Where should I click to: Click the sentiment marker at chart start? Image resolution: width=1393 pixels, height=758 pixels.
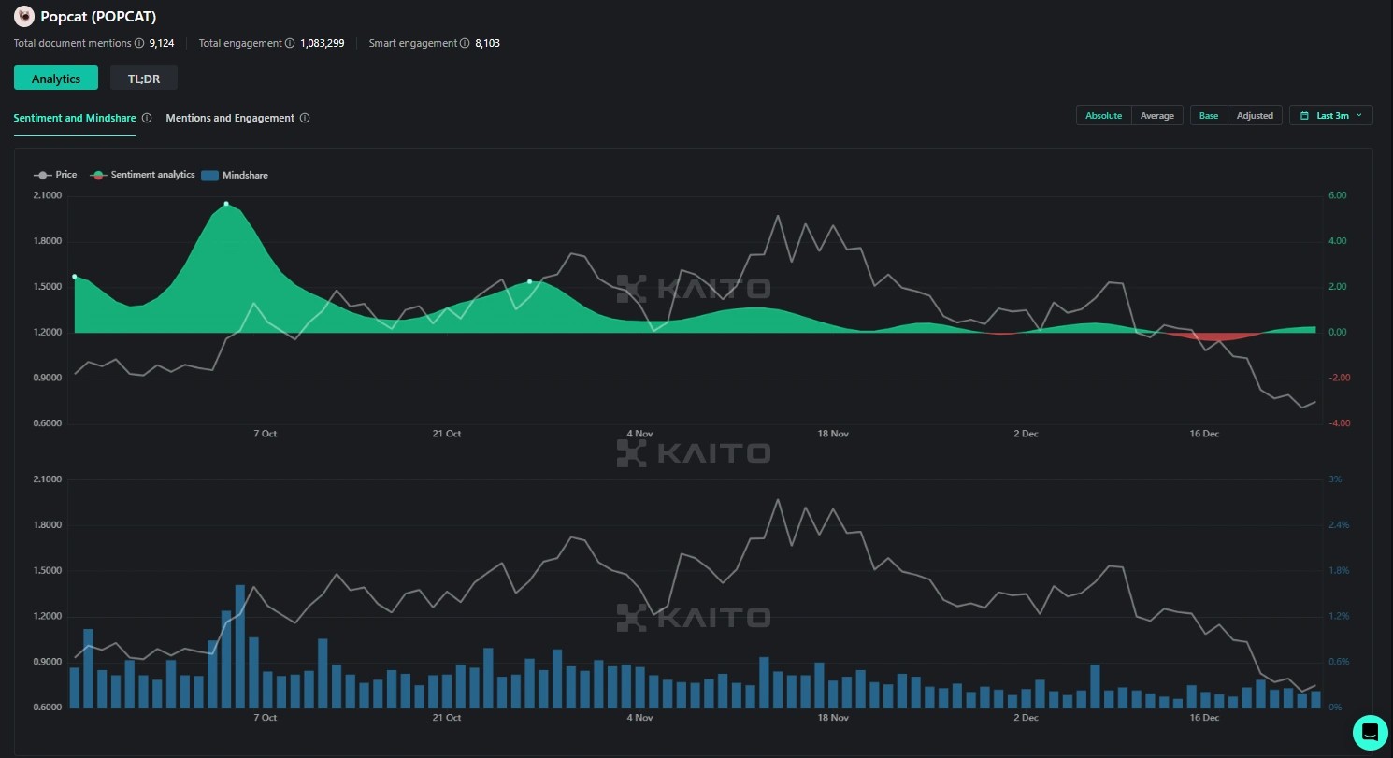[x=75, y=277]
